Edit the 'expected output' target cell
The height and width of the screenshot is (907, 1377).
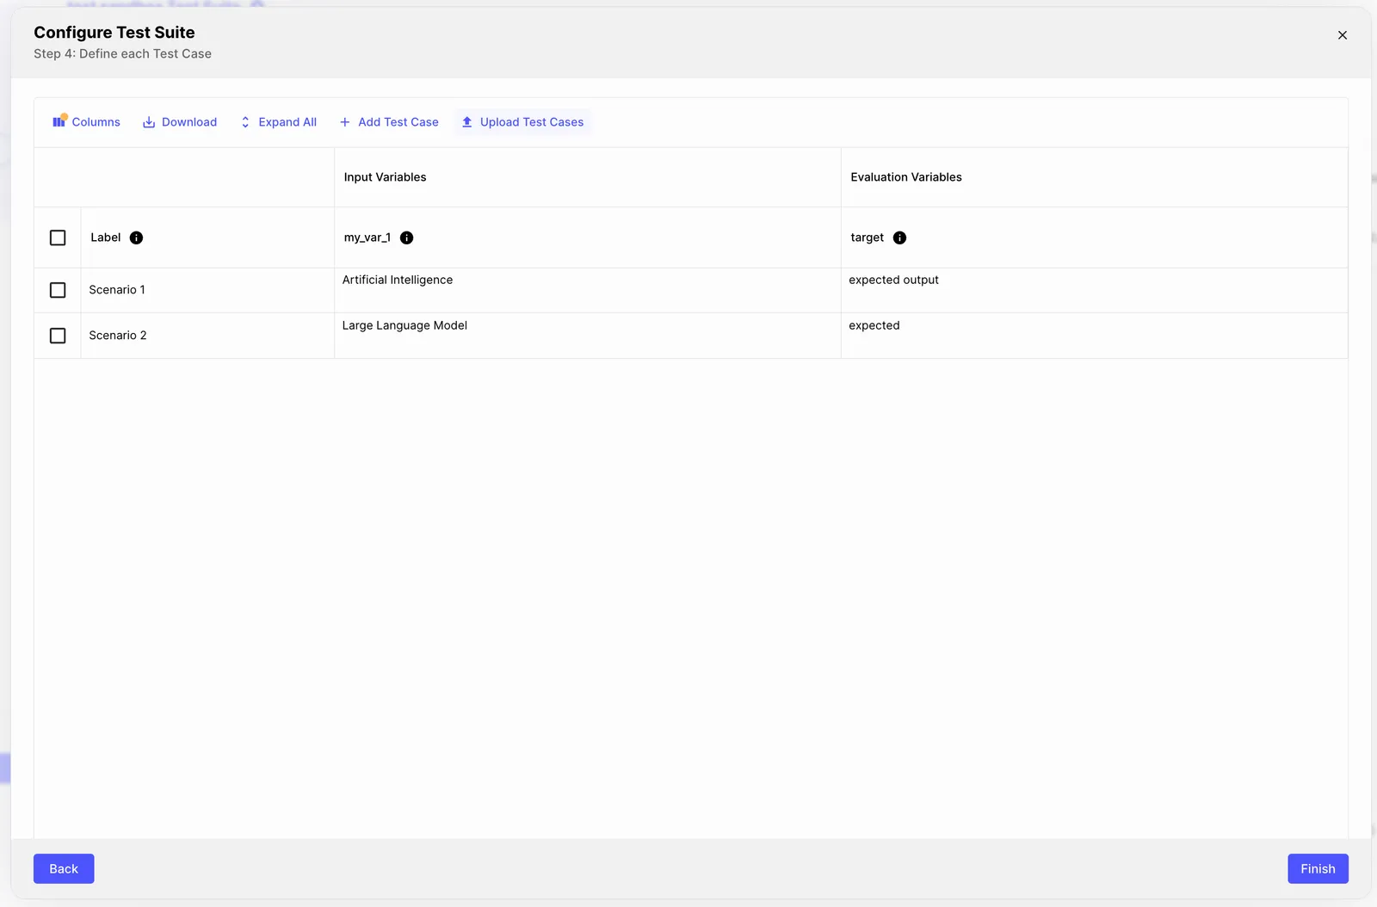pos(1095,290)
